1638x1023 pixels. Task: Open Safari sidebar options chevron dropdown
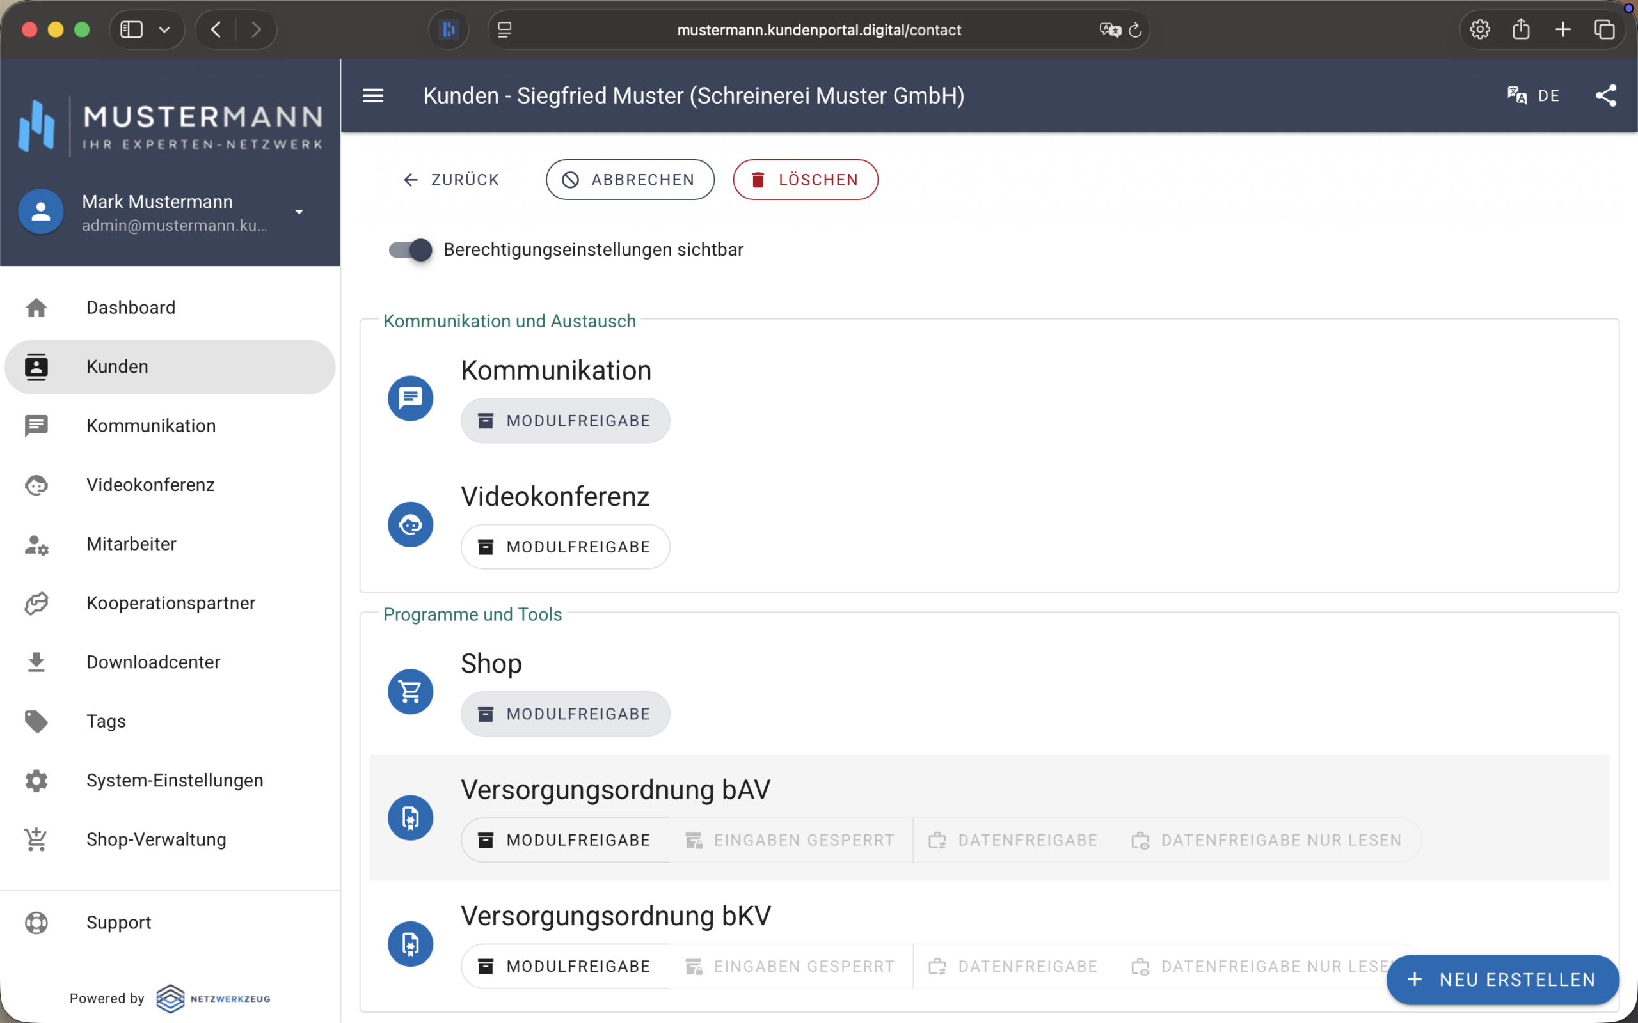(x=164, y=30)
